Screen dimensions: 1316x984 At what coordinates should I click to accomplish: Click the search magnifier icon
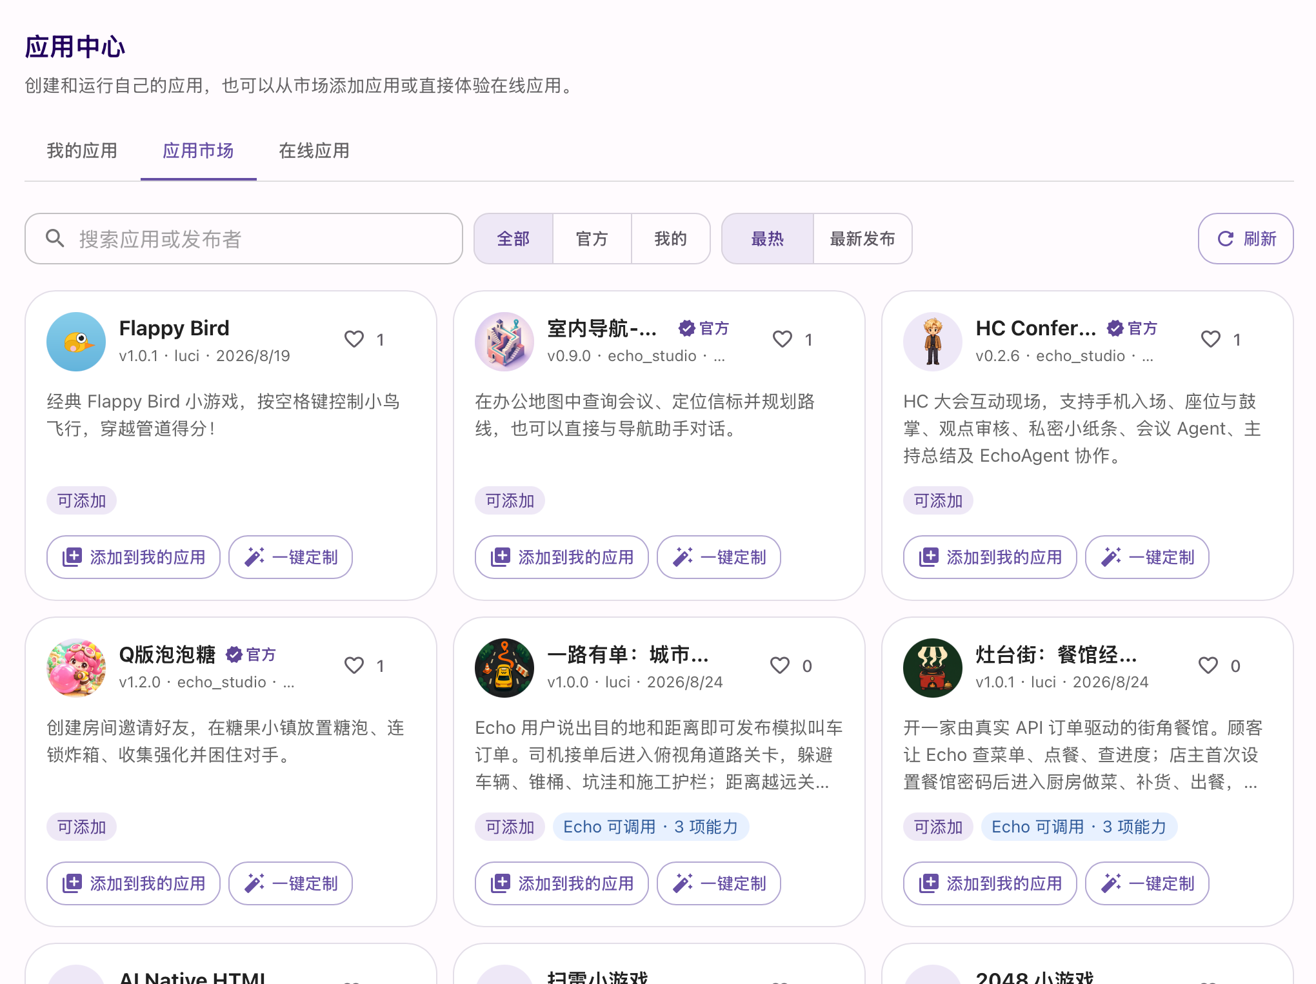pyautogui.click(x=55, y=239)
